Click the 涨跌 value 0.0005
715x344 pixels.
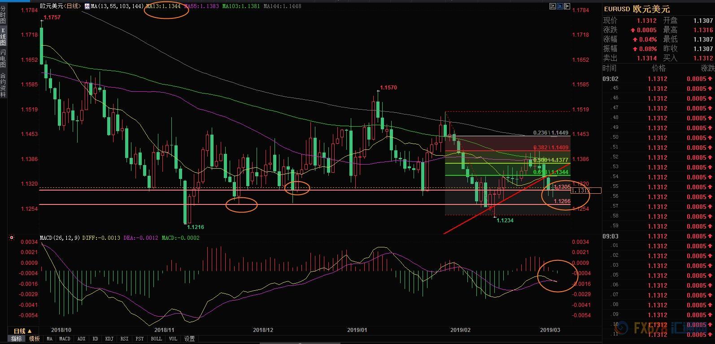click(646, 30)
